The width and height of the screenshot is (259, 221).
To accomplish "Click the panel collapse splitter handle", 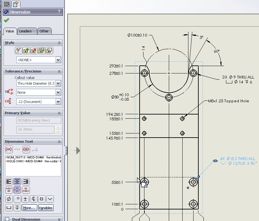I will (x=66, y=150).
